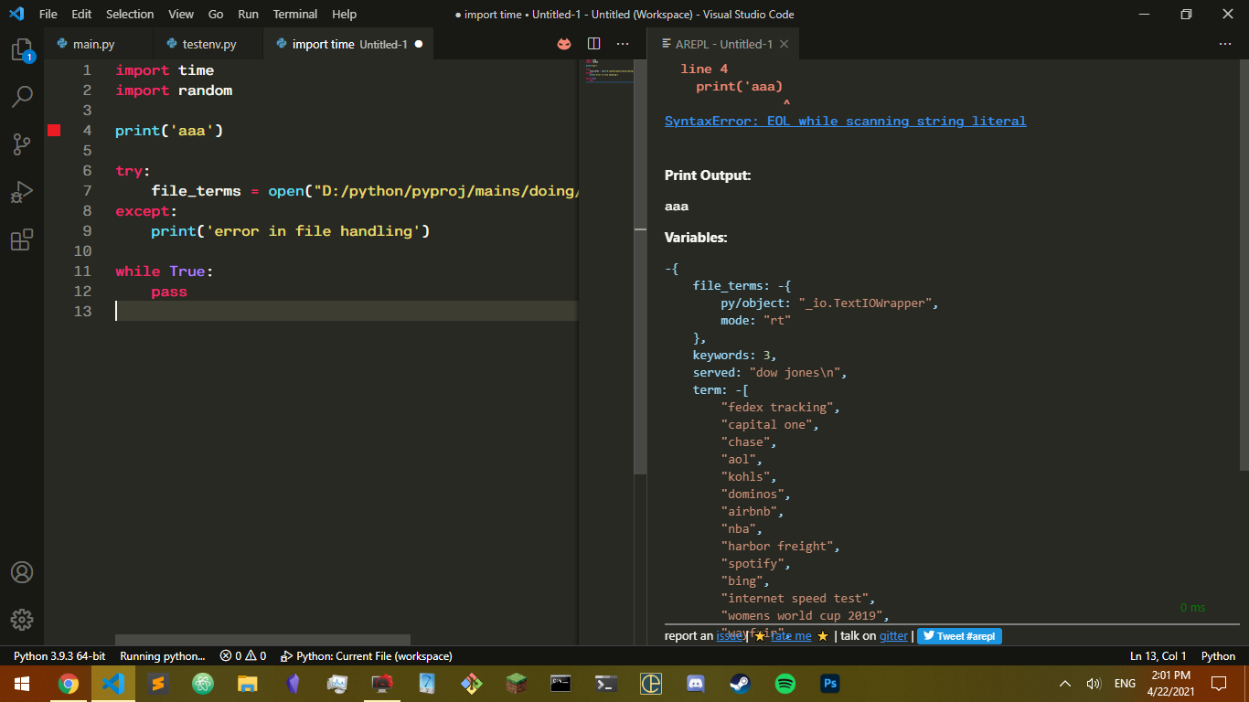Open Atom editor from the taskbar

202,684
